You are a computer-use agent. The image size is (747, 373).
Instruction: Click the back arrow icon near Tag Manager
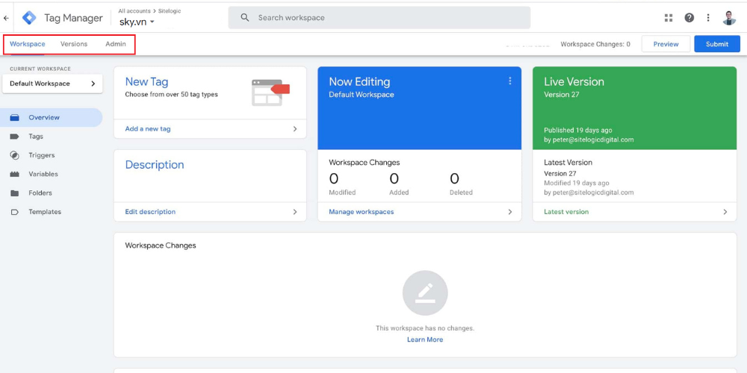pyautogui.click(x=7, y=18)
